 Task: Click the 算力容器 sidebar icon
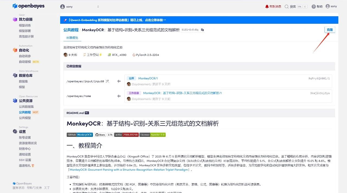(x=15, y=19)
